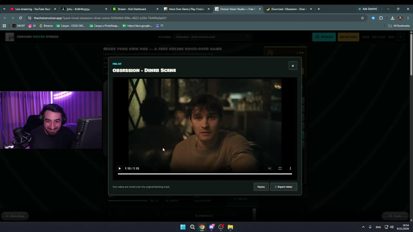Click the Ask Gemini button
413x232 pixels.
click(368, 9)
